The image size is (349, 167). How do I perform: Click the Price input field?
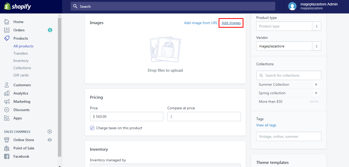tap(127, 117)
